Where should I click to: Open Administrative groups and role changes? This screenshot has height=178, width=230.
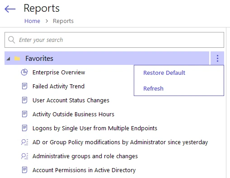coord(85,156)
